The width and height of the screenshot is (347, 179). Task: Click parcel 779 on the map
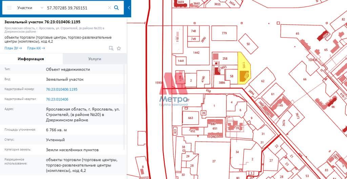coord(224,33)
